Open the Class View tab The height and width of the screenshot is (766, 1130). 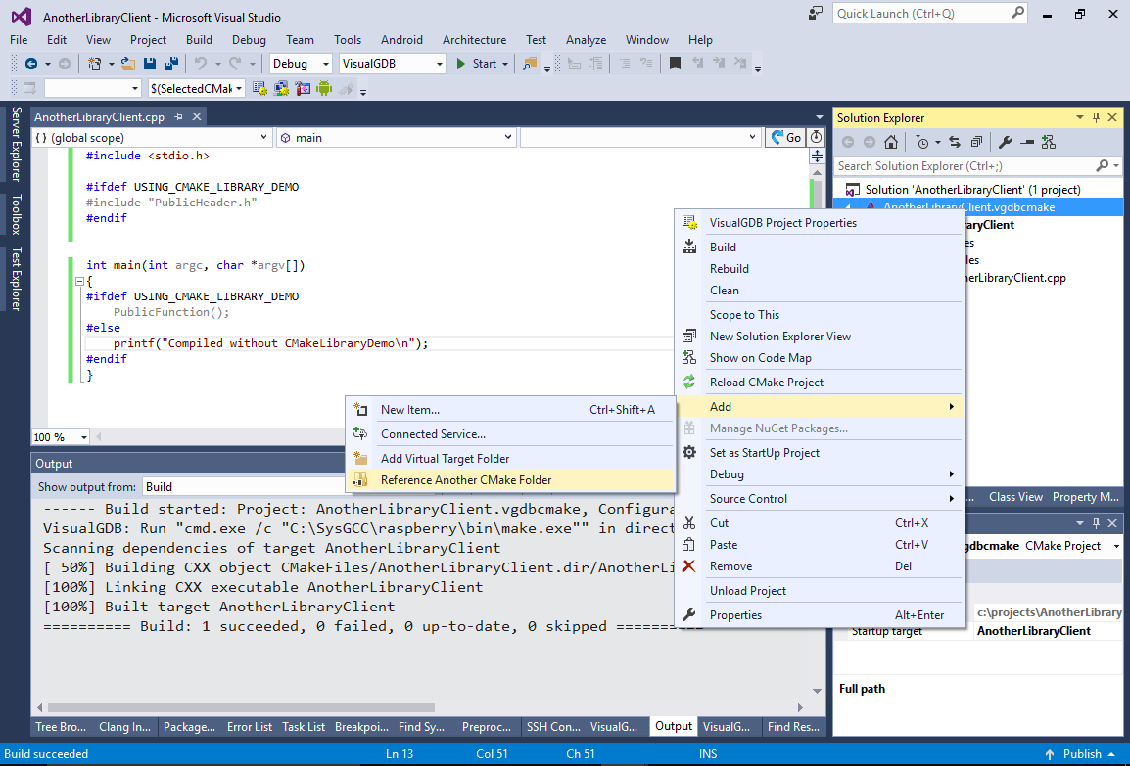[1015, 497]
